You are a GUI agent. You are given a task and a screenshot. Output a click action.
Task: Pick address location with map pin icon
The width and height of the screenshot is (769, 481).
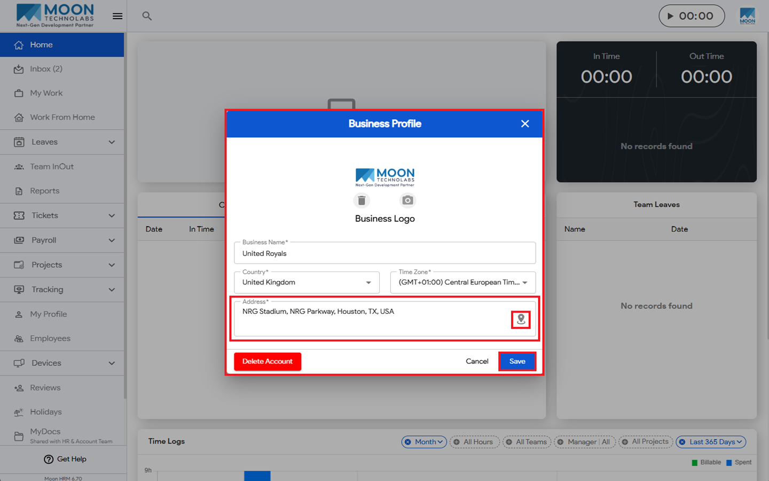(521, 320)
